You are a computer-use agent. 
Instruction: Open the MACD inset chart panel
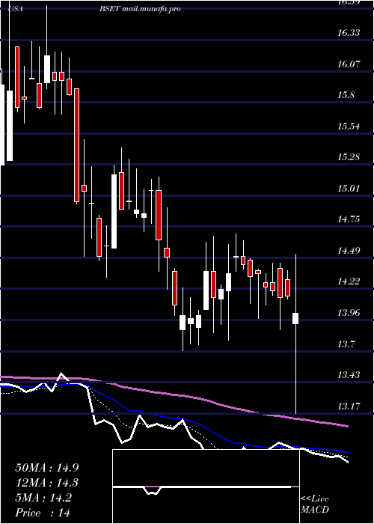[206, 487]
